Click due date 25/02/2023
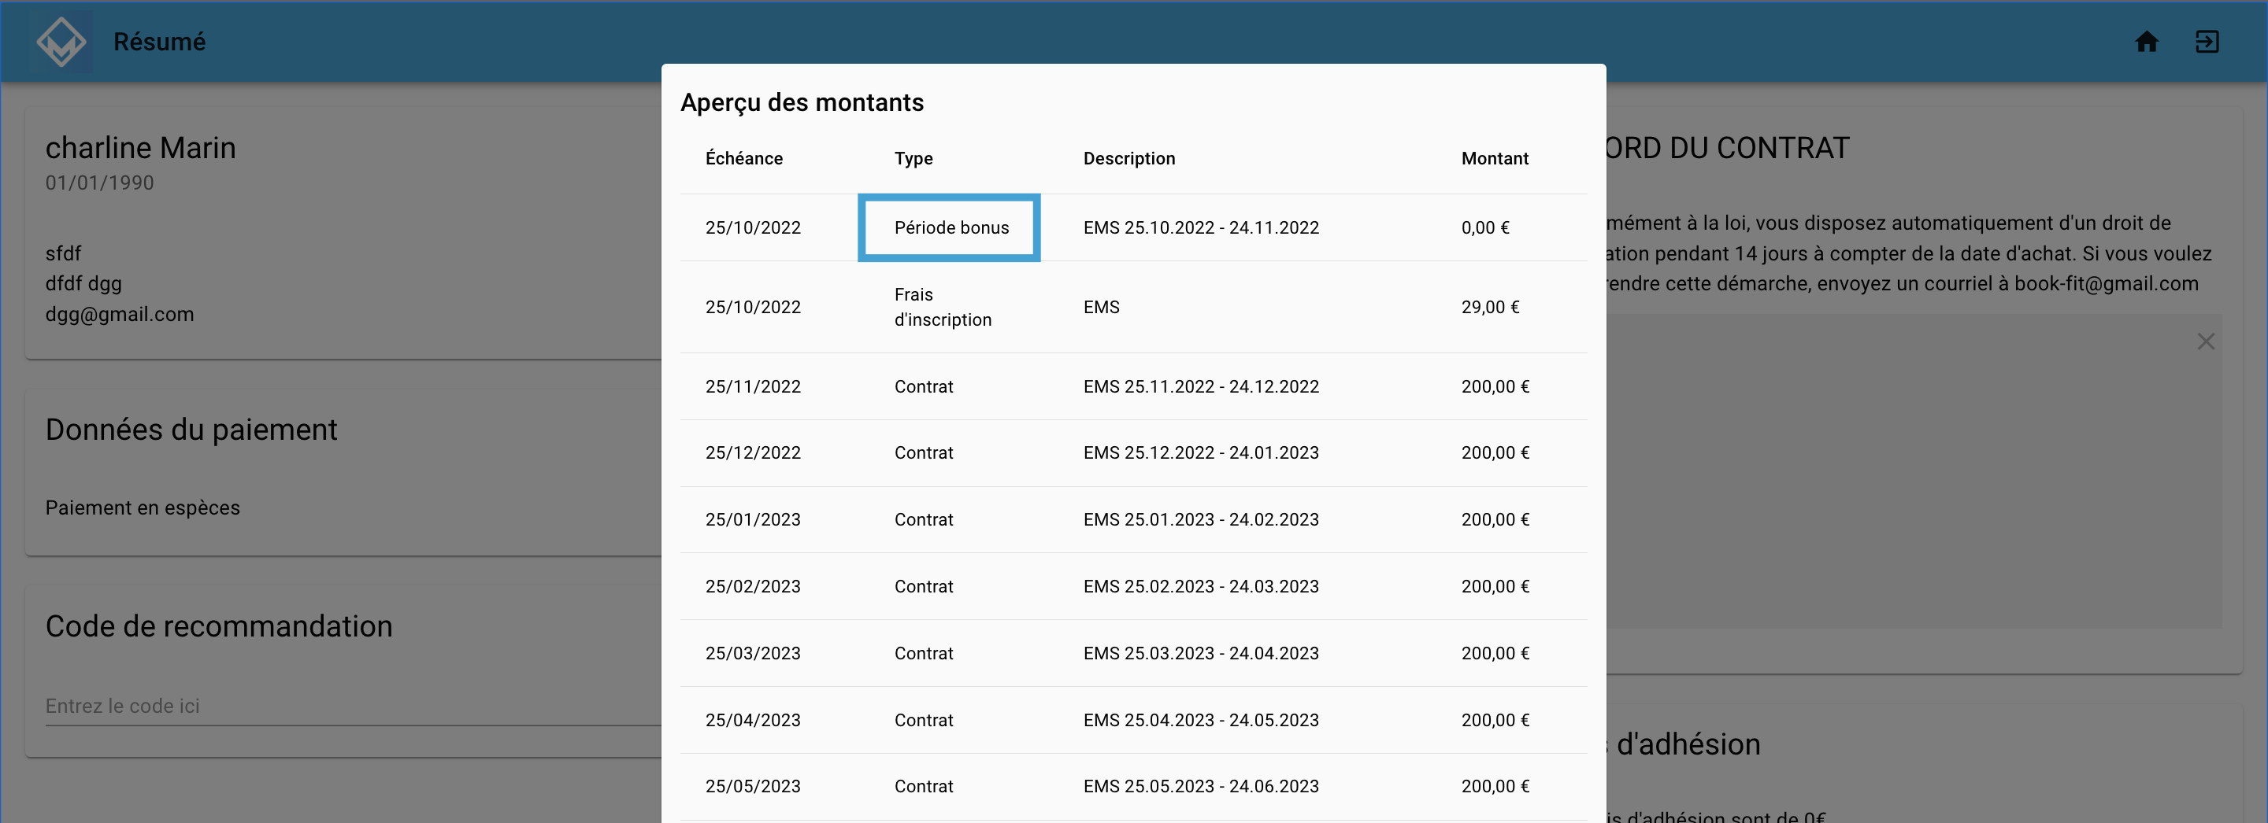 753,586
